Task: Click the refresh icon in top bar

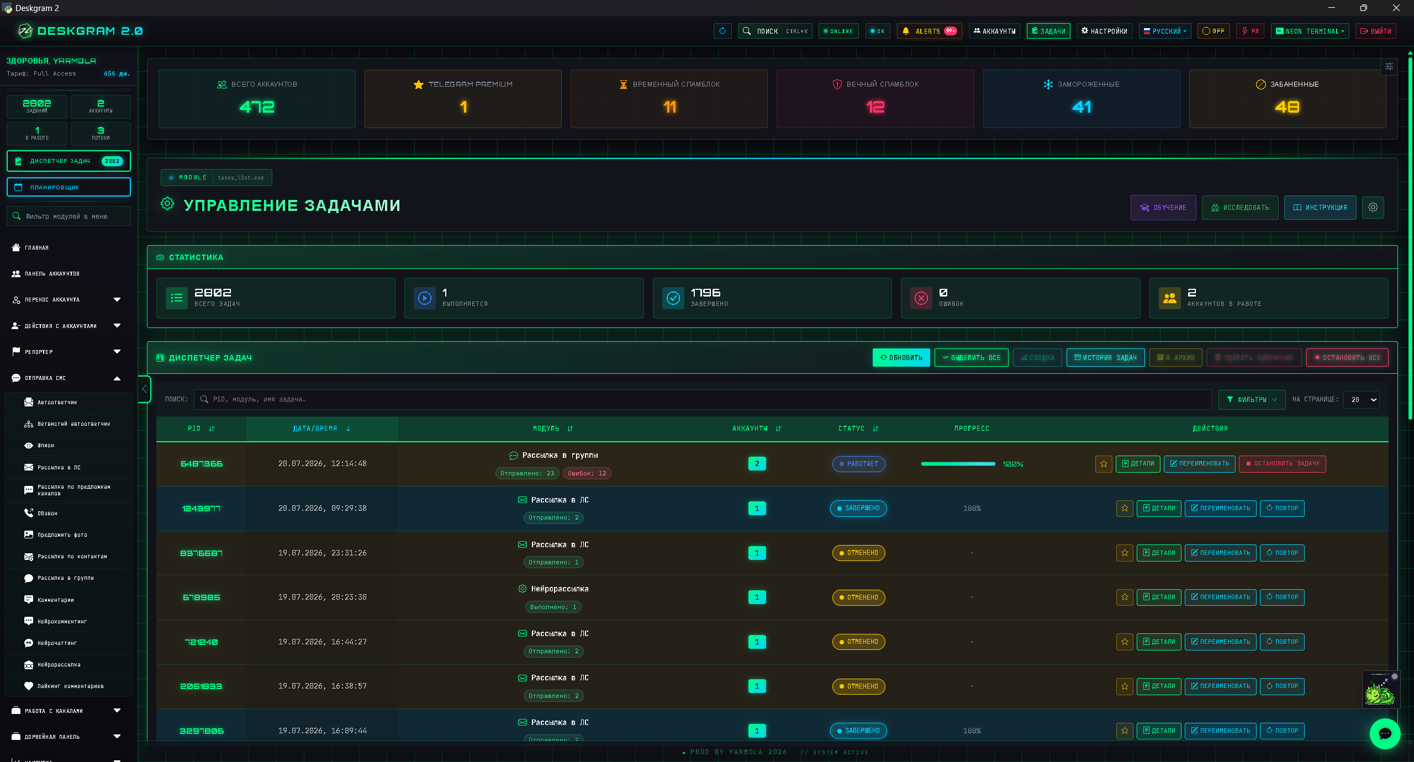Action: pyautogui.click(x=722, y=31)
